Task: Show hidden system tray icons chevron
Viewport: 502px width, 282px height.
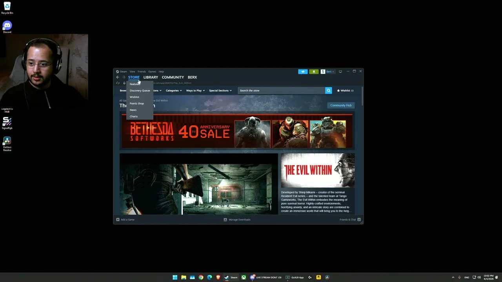Action: pos(453,277)
